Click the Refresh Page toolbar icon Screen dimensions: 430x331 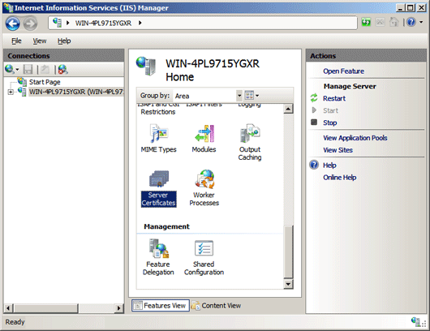pos(366,22)
